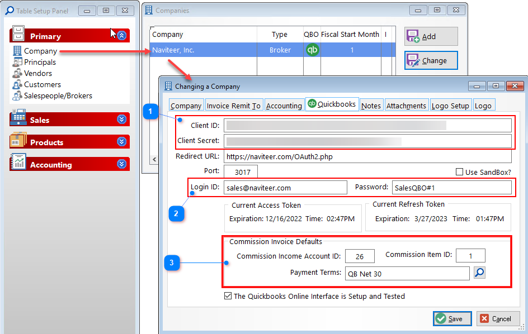Screen dimensions: 528x334
Task: Click the Primary file cabinet icon
Action: point(18,34)
